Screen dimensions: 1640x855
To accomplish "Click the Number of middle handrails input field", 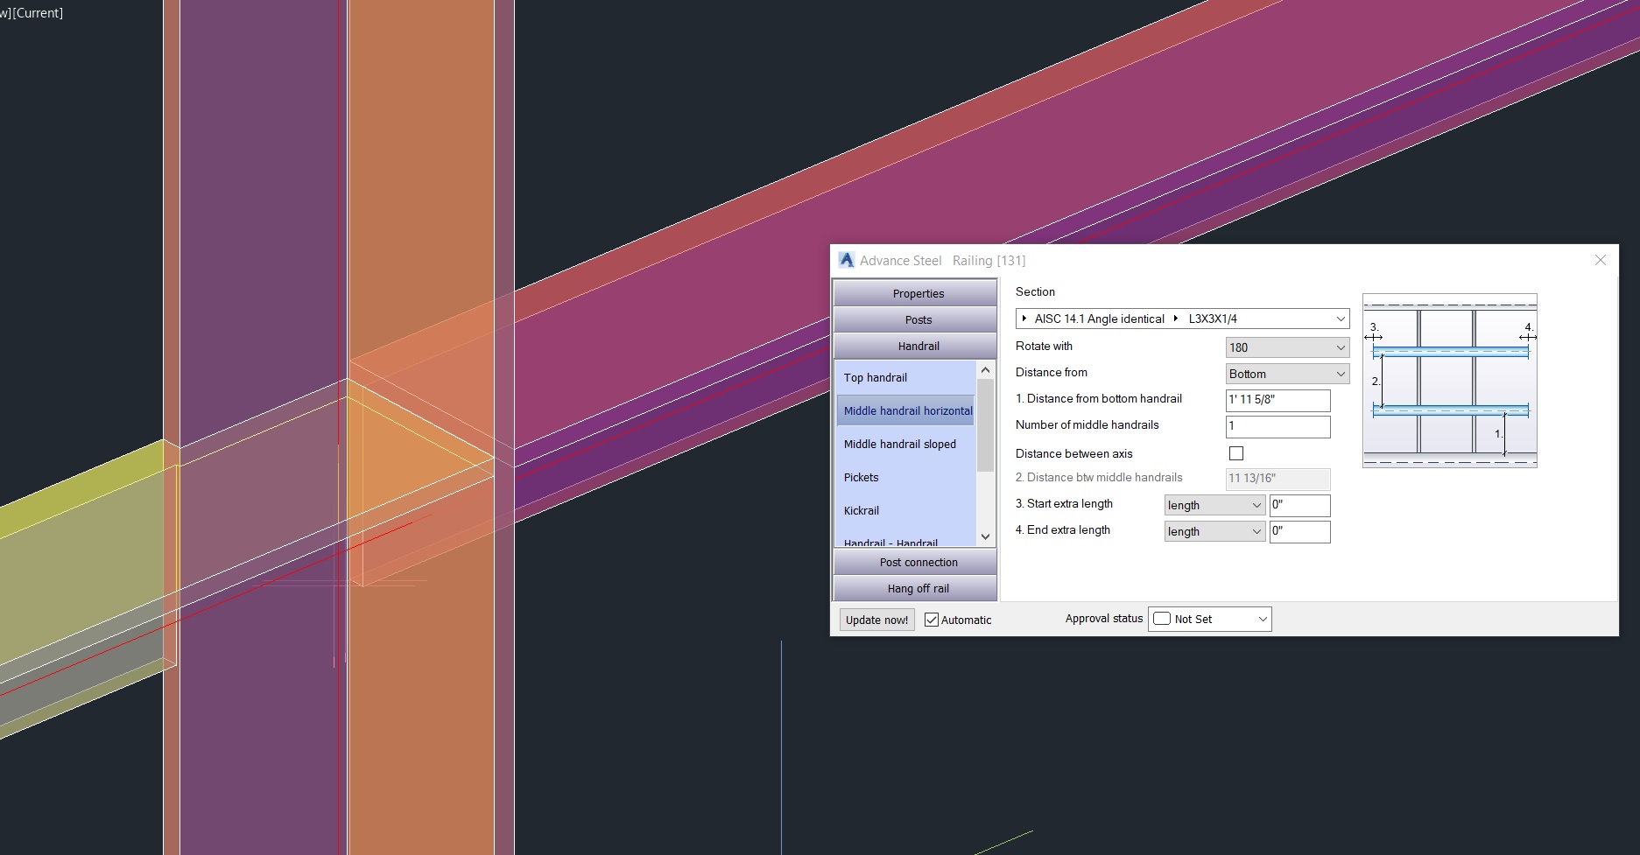I will tap(1278, 426).
